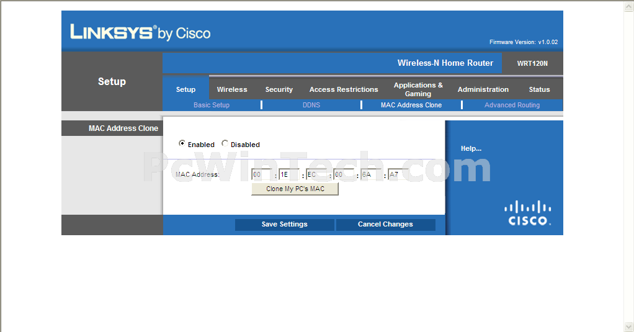Click the scrollbar up arrow
This screenshot has height=332, width=634.
(629, 6)
